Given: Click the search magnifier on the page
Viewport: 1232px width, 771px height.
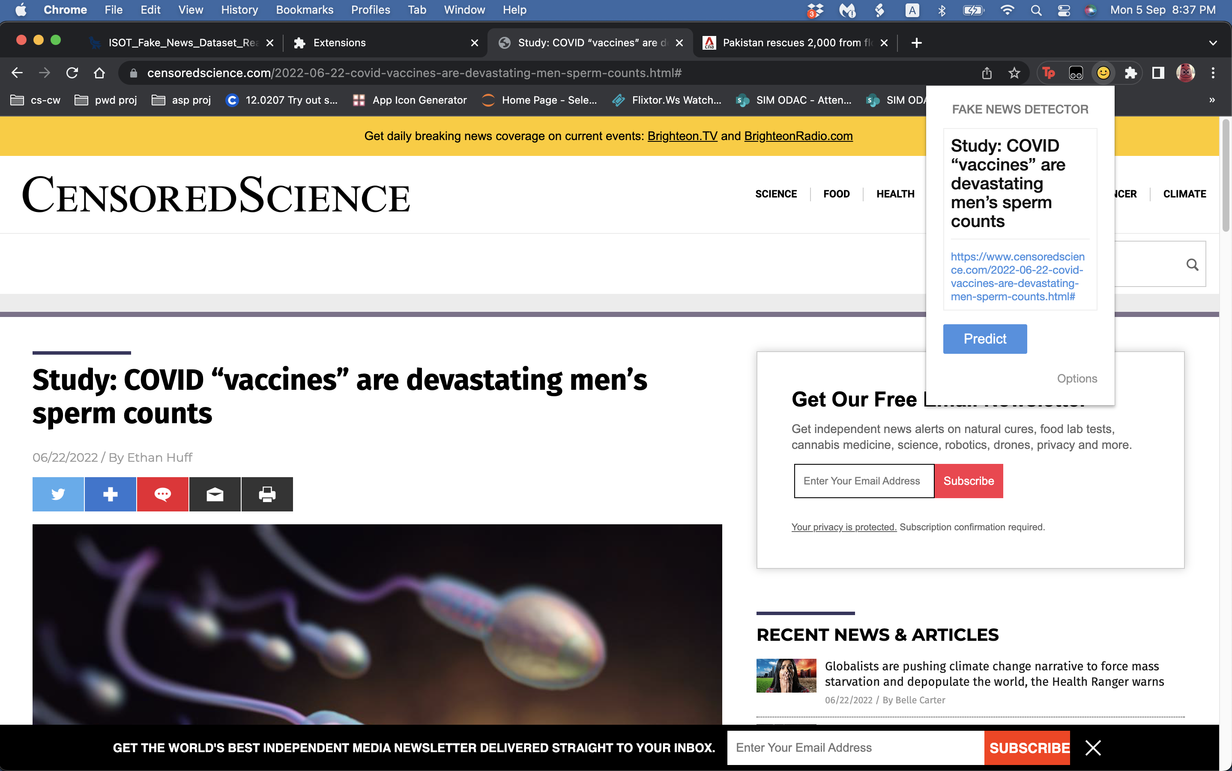Looking at the screenshot, I should [1192, 264].
